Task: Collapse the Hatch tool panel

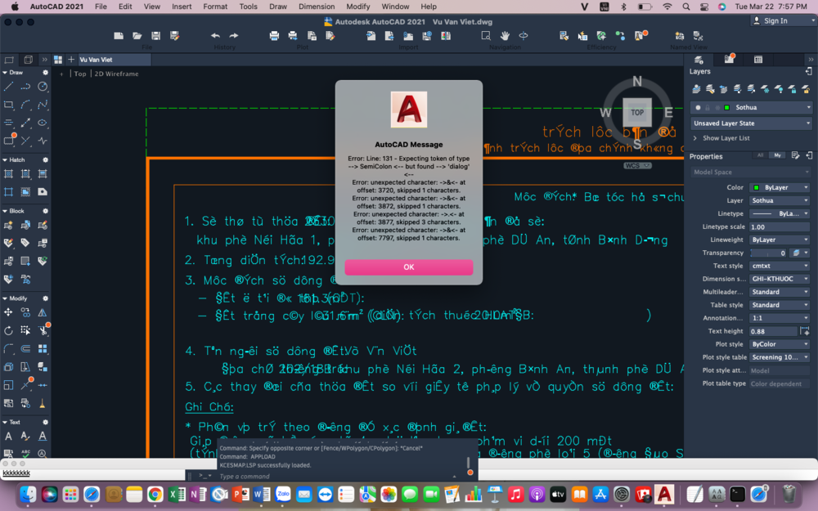Action: click(5, 159)
